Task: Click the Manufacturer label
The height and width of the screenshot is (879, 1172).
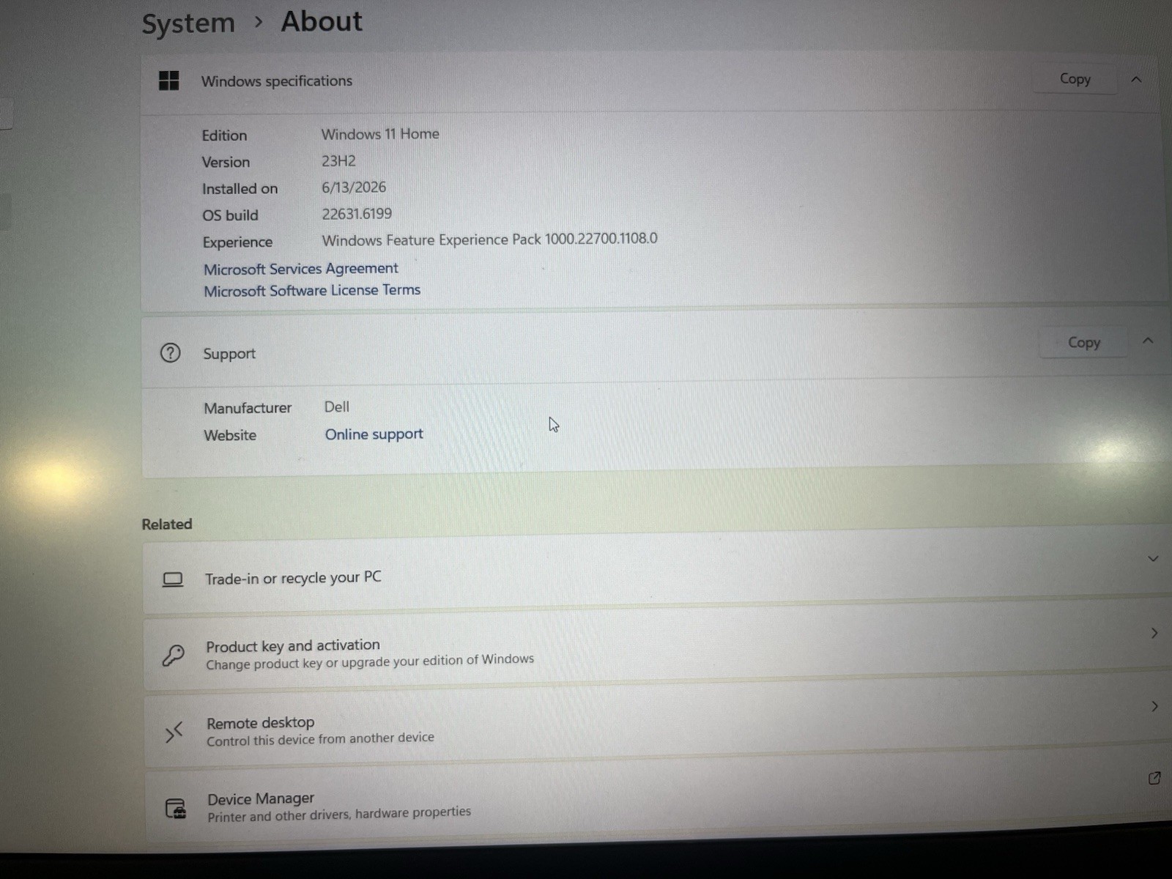Action: (x=248, y=408)
